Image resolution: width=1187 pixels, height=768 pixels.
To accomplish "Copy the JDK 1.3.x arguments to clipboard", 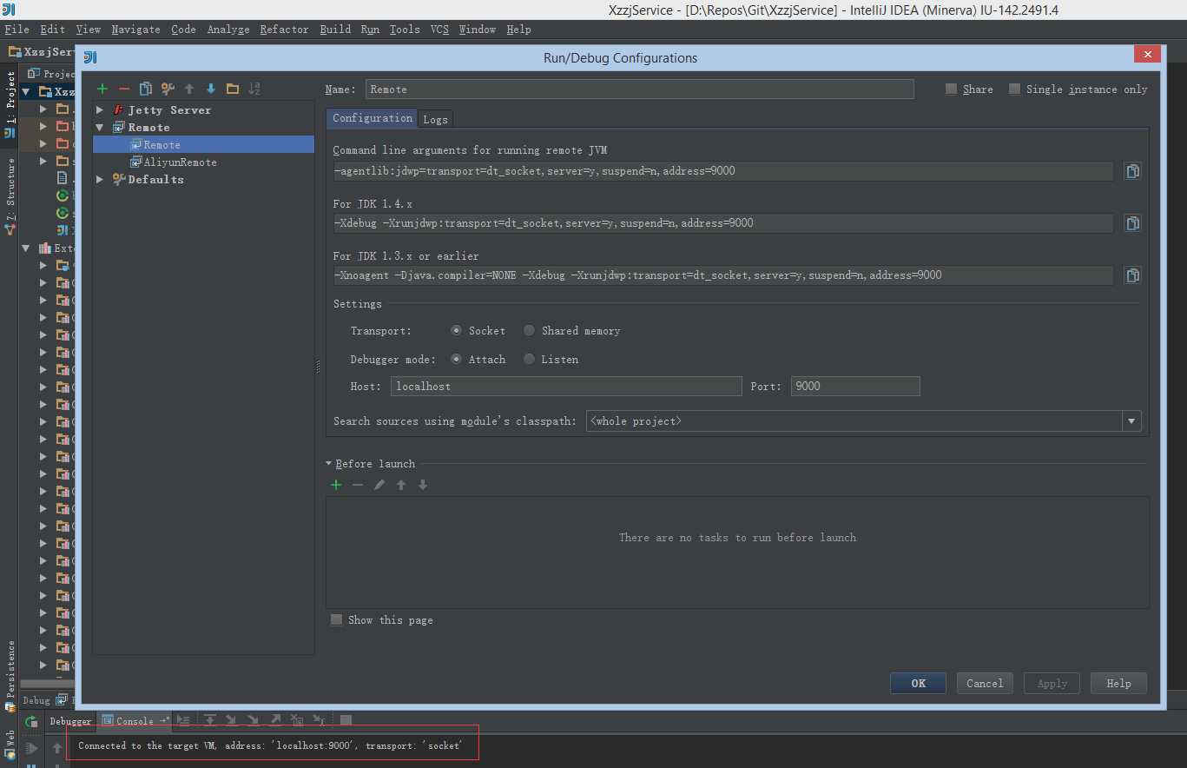I will [x=1132, y=275].
